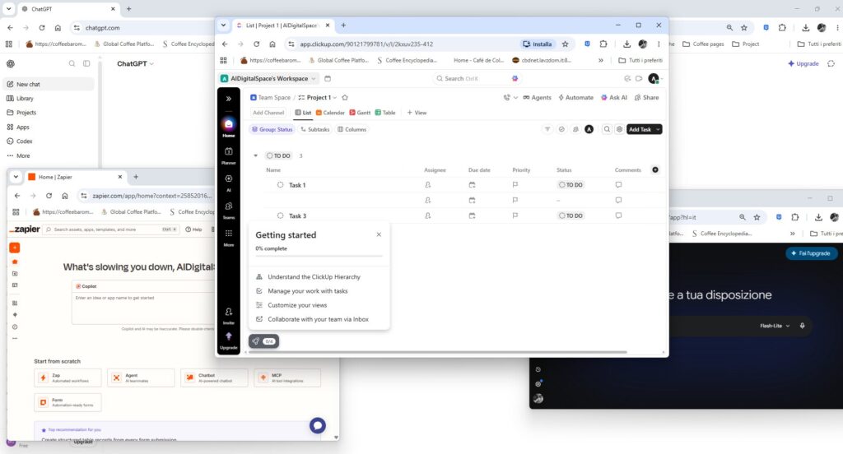The width and height of the screenshot is (843, 454).
Task: Open comments for Task 3
Action: 618,215
